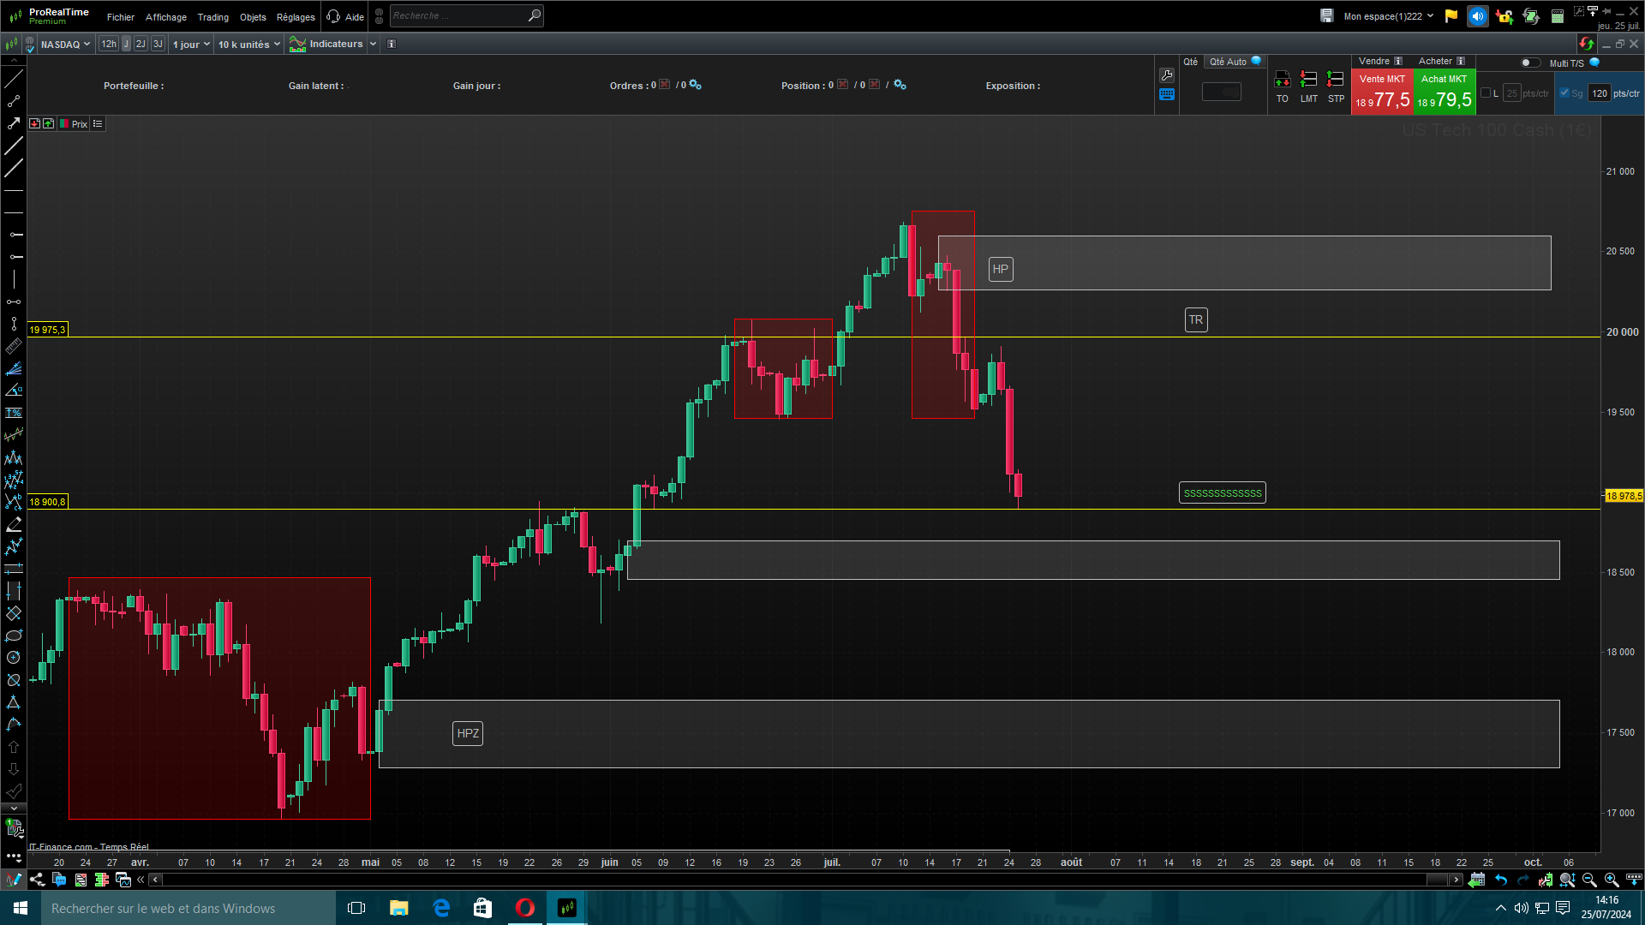Open trading settings wrench icon
The height and width of the screenshot is (925, 1645).
coord(1167,75)
